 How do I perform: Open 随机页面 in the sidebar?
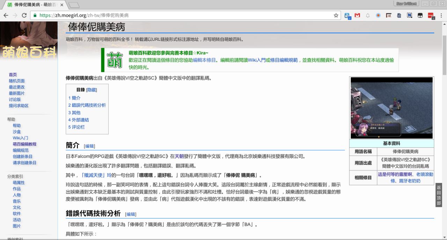(x=17, y=81)
